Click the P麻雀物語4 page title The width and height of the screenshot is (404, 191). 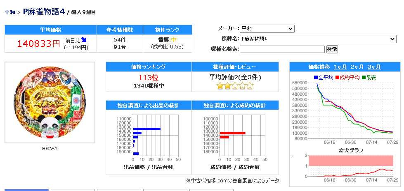point(44,12)
